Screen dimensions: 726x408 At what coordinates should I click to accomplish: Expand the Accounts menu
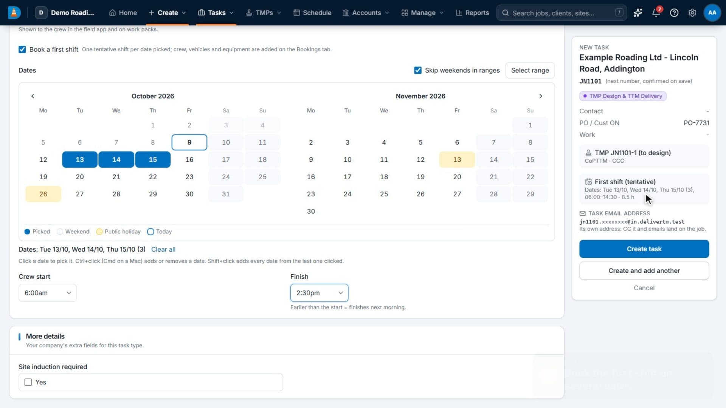tap(366, 13)
